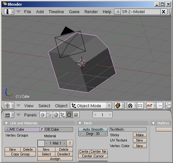Toggle fake user F button
Viewport: 173px width, 163px height.
[x=42, y=129]
